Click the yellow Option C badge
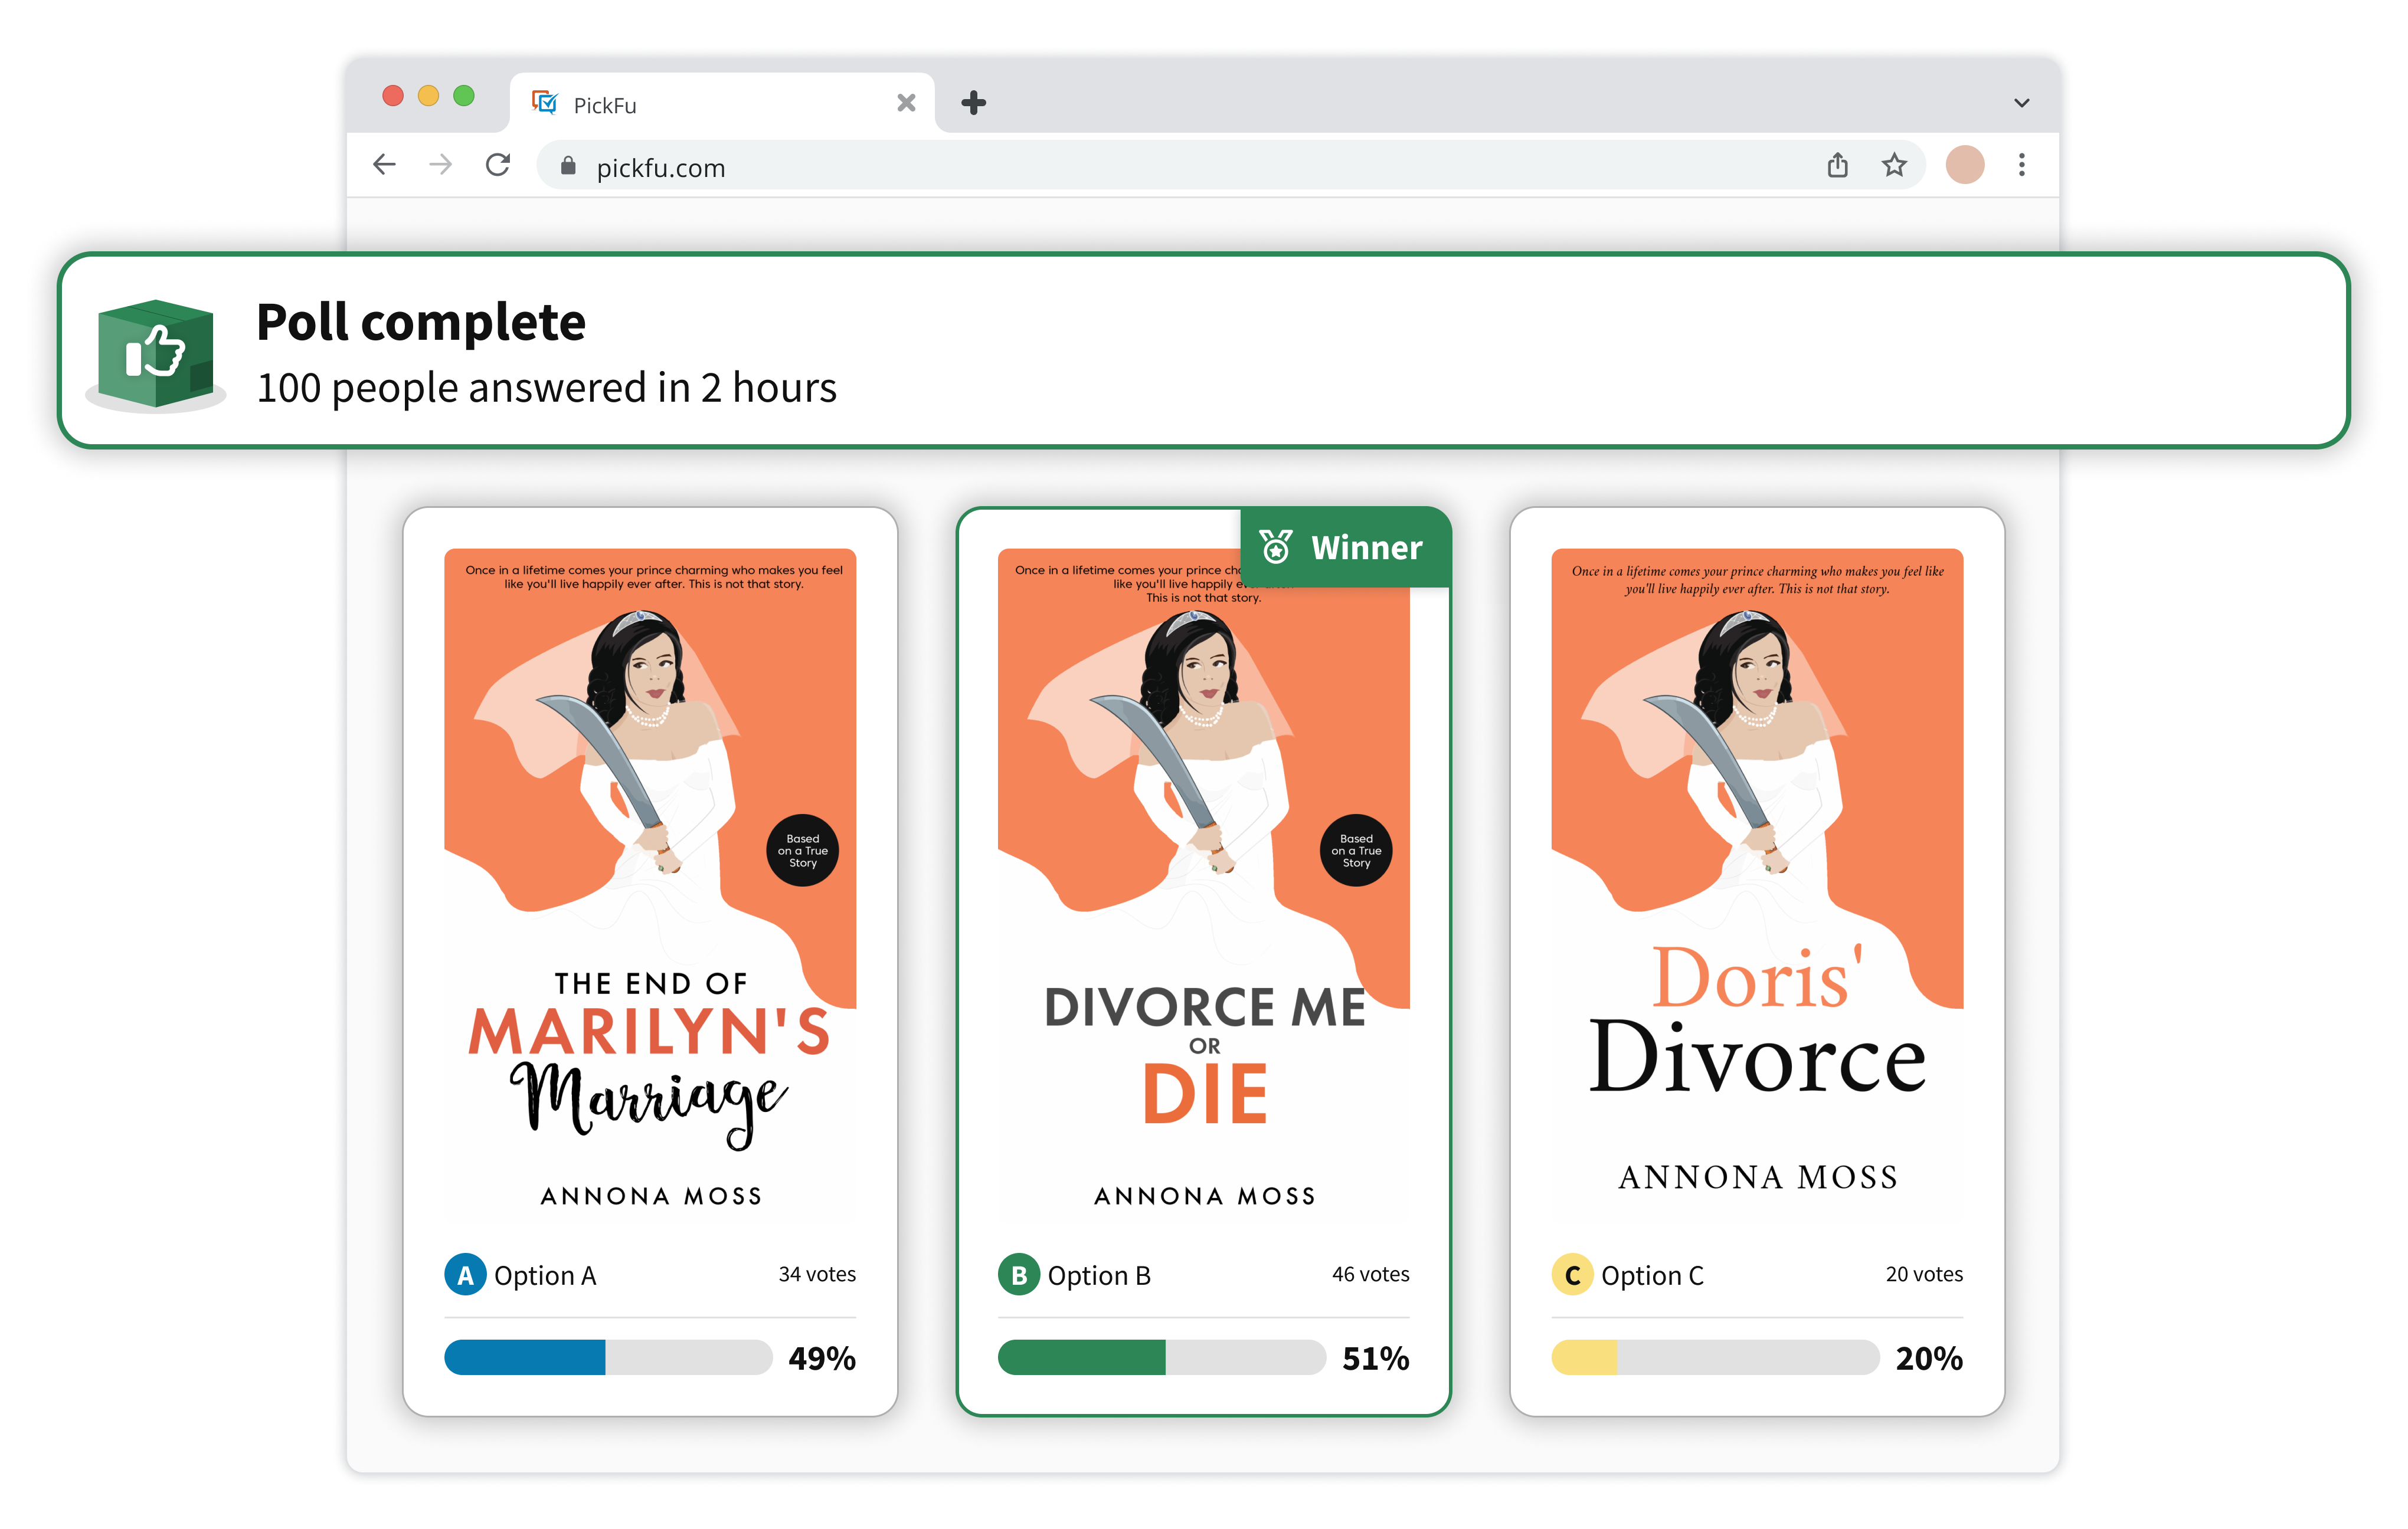Viewport: 2408px width, 1529px height. (x=1572, y=1274)
